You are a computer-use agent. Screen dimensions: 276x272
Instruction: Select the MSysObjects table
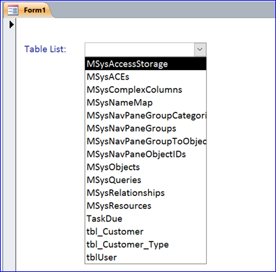145,167
